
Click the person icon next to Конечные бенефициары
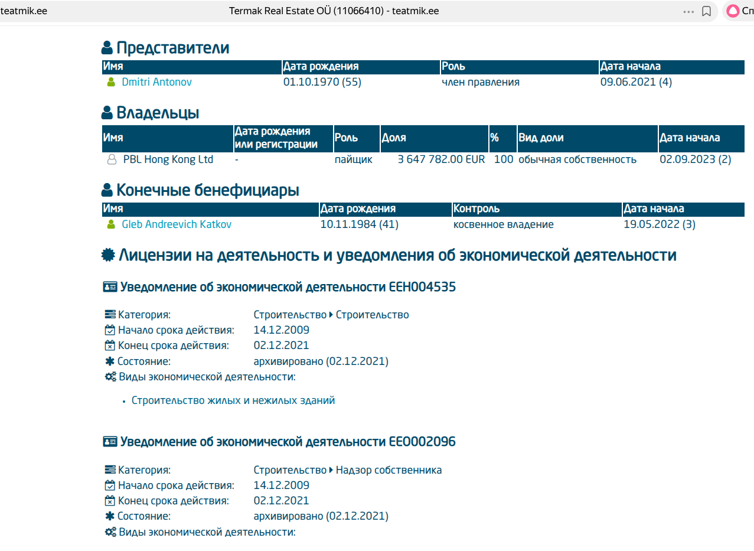[x=107, y=190]
